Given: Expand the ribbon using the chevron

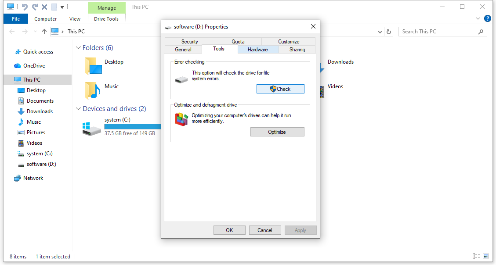Looking at the screenshot, I should click(478, 19).
